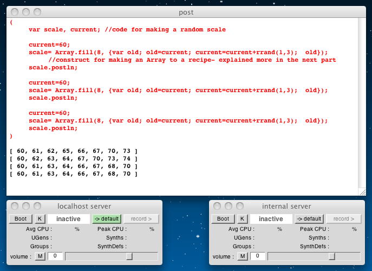Image resolution: width=372 pixels, height=271 pixels.
Task: Click the 'var scale, current;' code line
Action: [127, 29]
